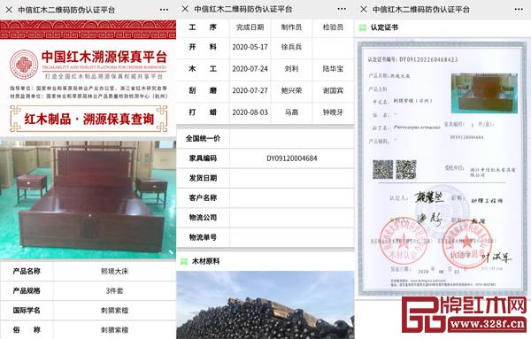Open the three-dot menu in left panel

(x=164, y=10)
